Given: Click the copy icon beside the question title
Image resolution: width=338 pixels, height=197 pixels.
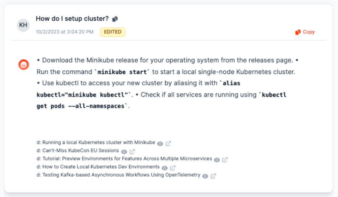Looking at the screenshot, I should [115, 19].
